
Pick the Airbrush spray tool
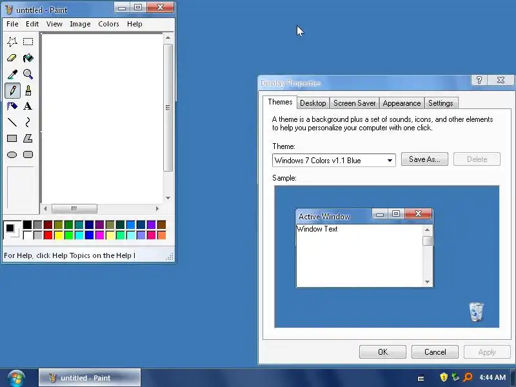[x=12, y=106]
